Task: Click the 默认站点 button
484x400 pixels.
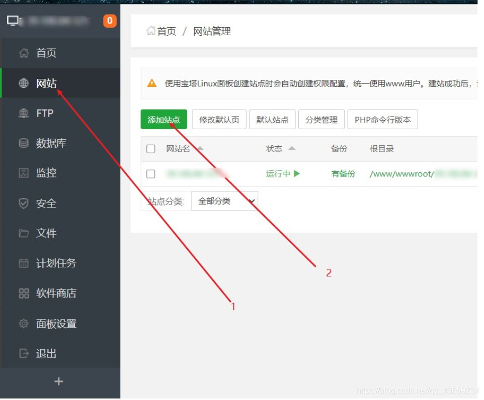Action: pos(272,120)
